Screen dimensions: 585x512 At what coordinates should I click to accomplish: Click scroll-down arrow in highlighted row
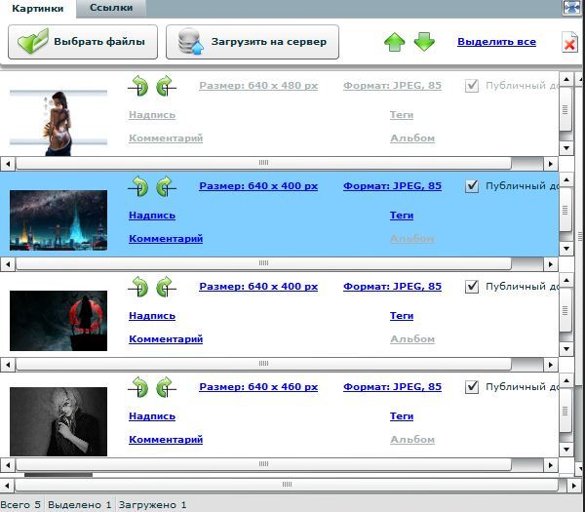tap(566, 249)
